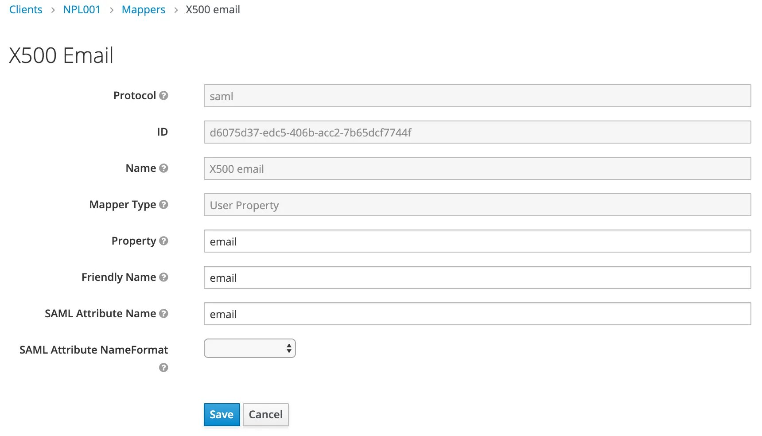Focus the Property input field
The image size is (762, 436).
(477, 241)
